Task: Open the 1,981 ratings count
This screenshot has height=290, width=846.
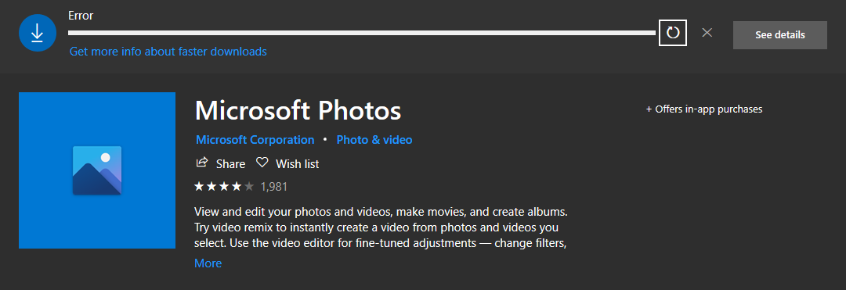Action: point(273,188)
